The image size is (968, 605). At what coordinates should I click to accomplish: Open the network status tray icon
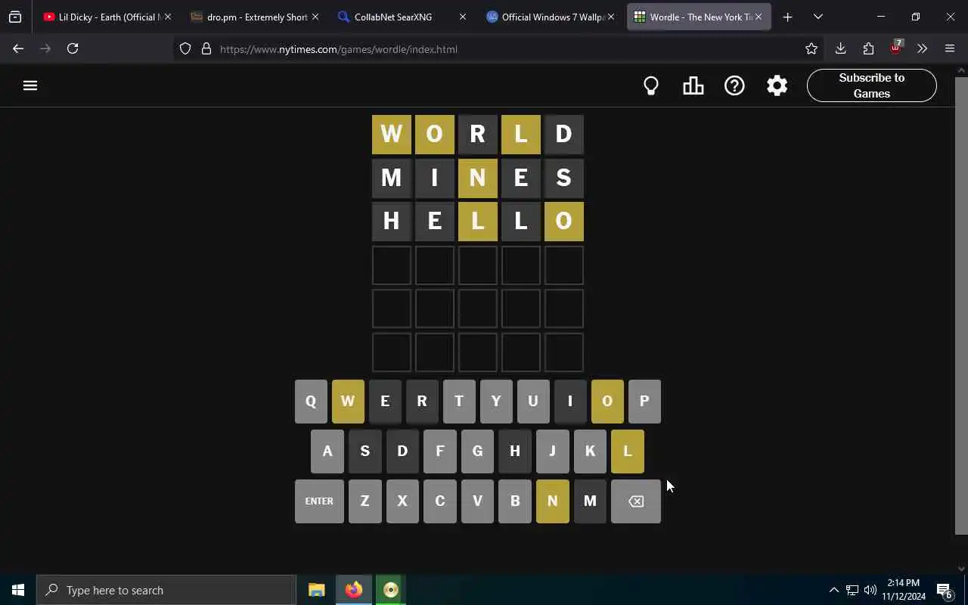[x=852, y=590]
